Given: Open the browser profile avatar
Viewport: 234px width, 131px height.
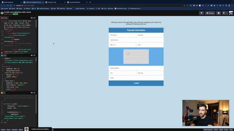Looking at the screenshot, I should click(x=229, y=5).
